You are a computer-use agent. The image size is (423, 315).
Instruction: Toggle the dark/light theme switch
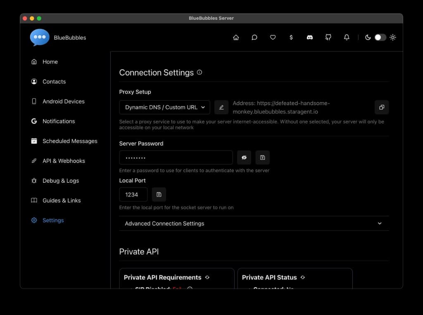point(380,37)
